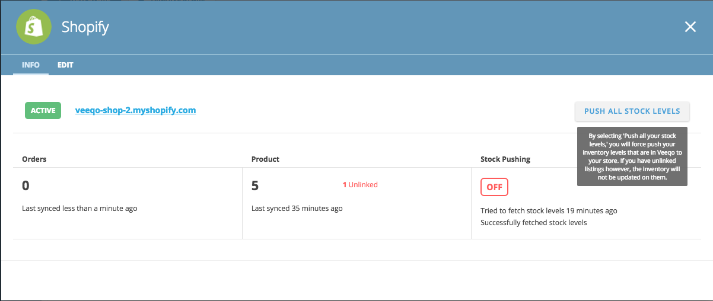Click the product count '5'
Viewport: 713px width, 301px height.
click(x=255, y=185)
